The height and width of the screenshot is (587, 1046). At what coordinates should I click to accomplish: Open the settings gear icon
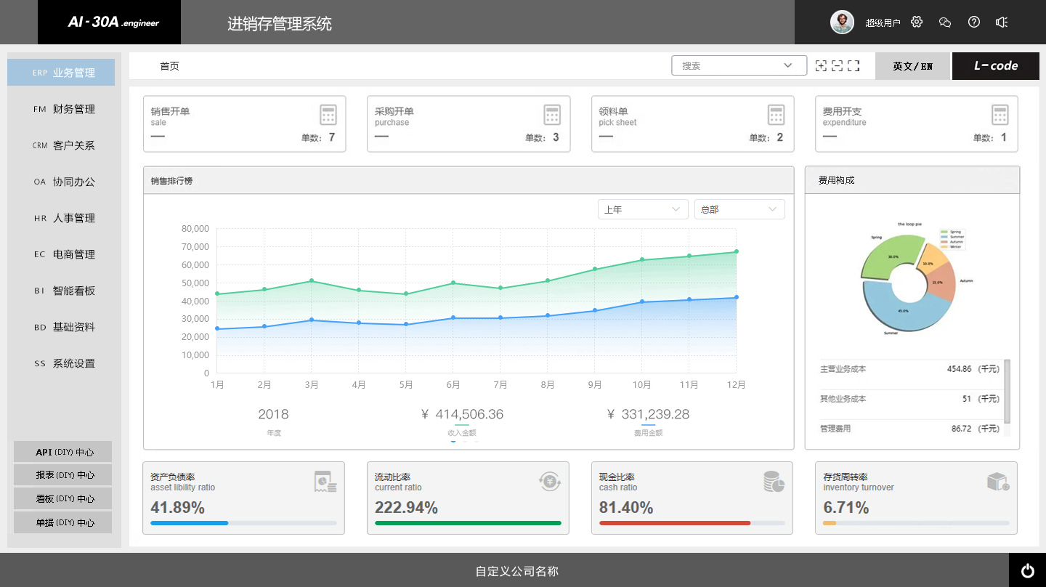click(916, 22)
